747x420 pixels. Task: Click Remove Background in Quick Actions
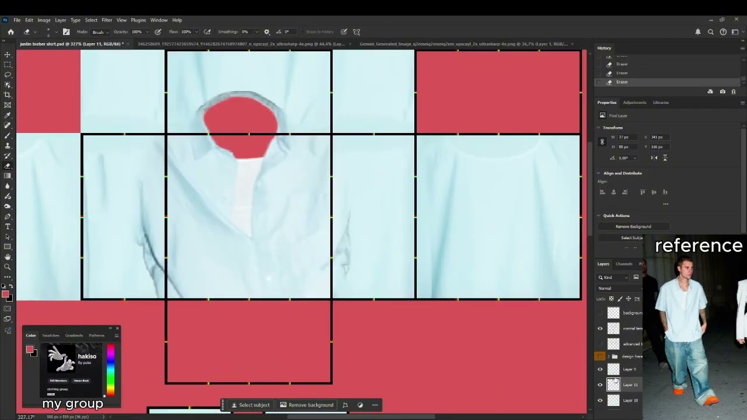tap(633, 226)
